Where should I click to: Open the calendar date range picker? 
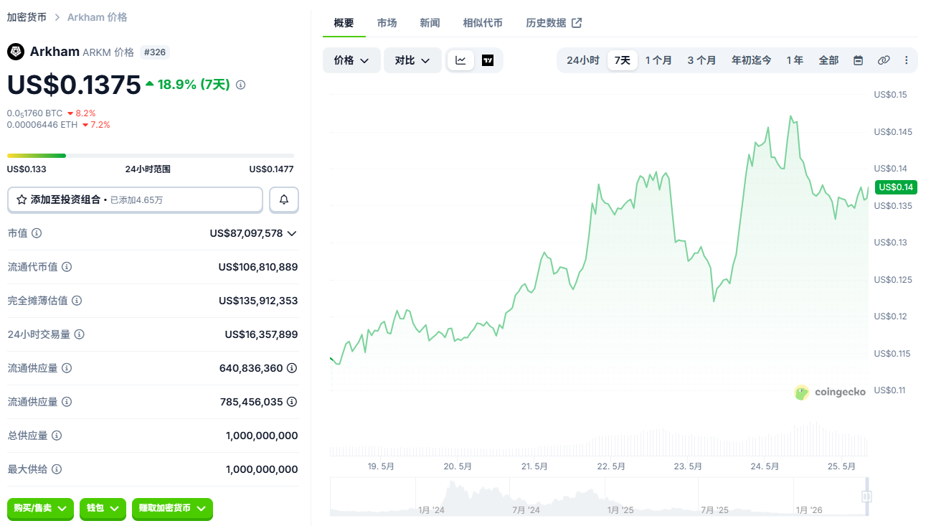click(858, 60)
